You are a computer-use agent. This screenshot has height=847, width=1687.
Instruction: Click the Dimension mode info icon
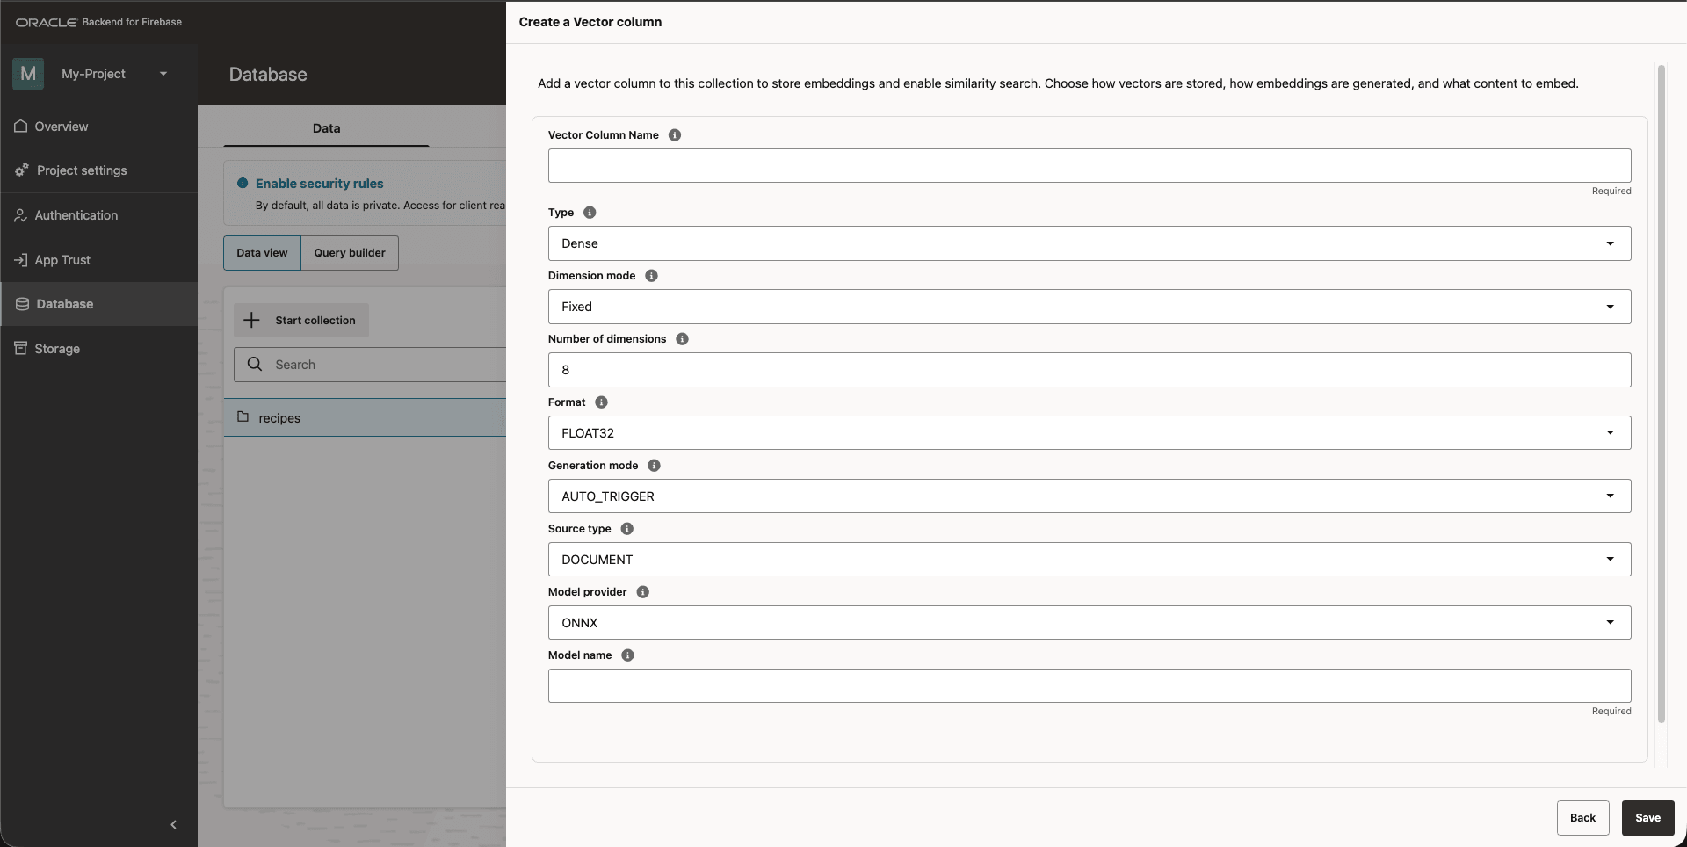click(x=651, y=276)
